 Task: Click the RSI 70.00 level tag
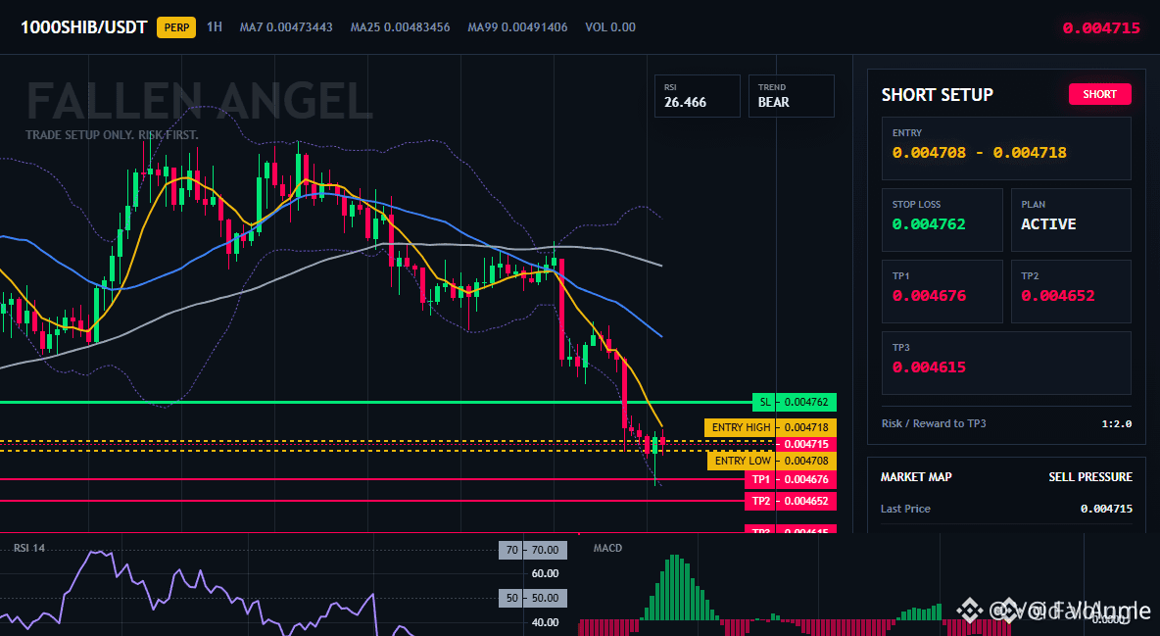point(533,550)
